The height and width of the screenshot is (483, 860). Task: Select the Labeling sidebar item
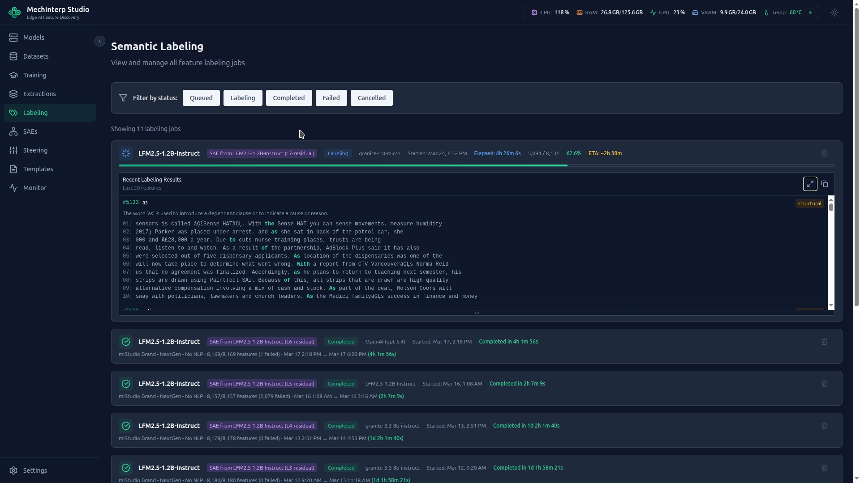pyautogui.click(x=50, y=113)
